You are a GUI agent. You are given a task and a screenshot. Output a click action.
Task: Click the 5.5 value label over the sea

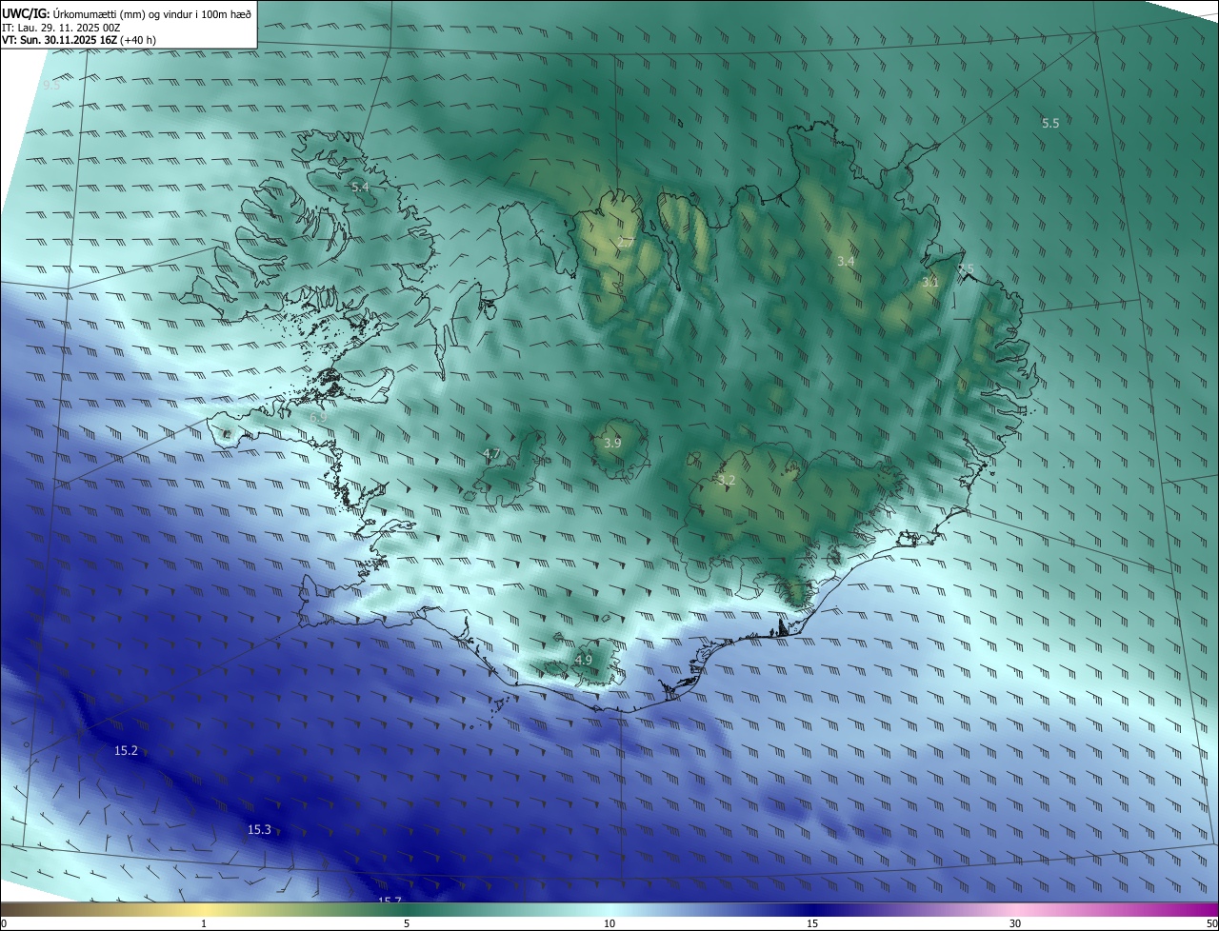1050,124
